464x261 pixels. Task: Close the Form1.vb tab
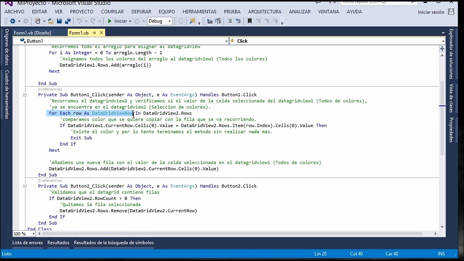pyautogui.click(x=101, y=33)
